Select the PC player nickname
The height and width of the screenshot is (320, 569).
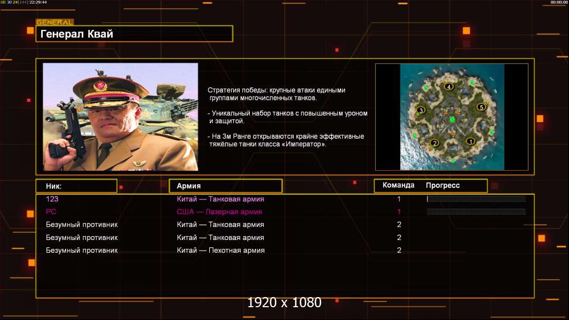[51, 212]
